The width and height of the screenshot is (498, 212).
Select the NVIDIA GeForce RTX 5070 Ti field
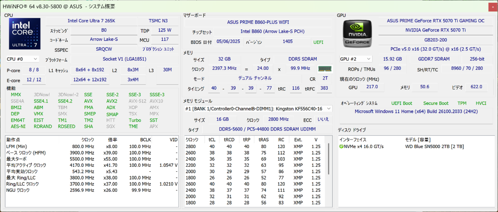pyautogui.click(x=435, y=30)
